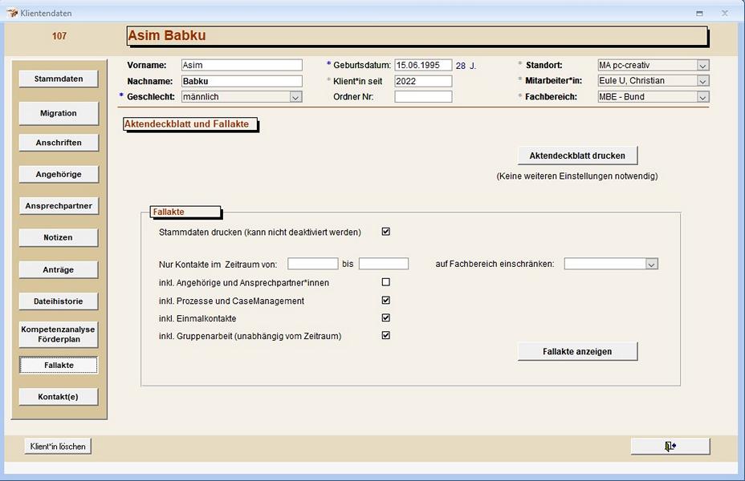Open the Kompetenzanalyse Förderplan section
Image resolution: width=745 pixels, height=481 pixels.
[x=57, y=333]
